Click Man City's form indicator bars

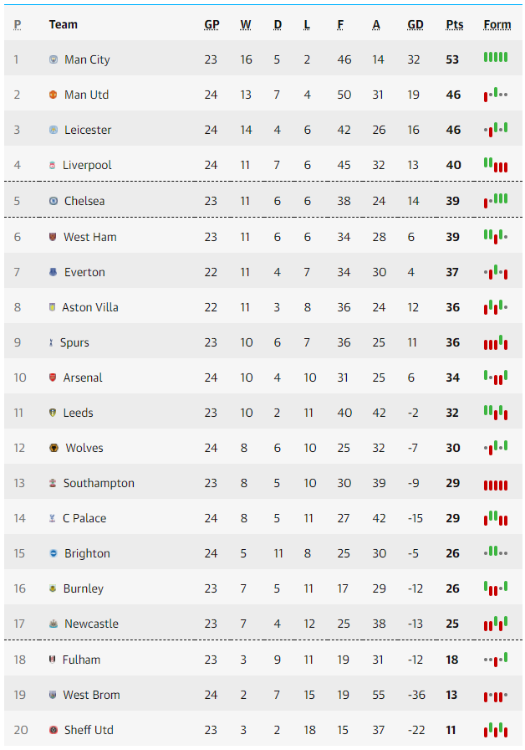(496, 58)
